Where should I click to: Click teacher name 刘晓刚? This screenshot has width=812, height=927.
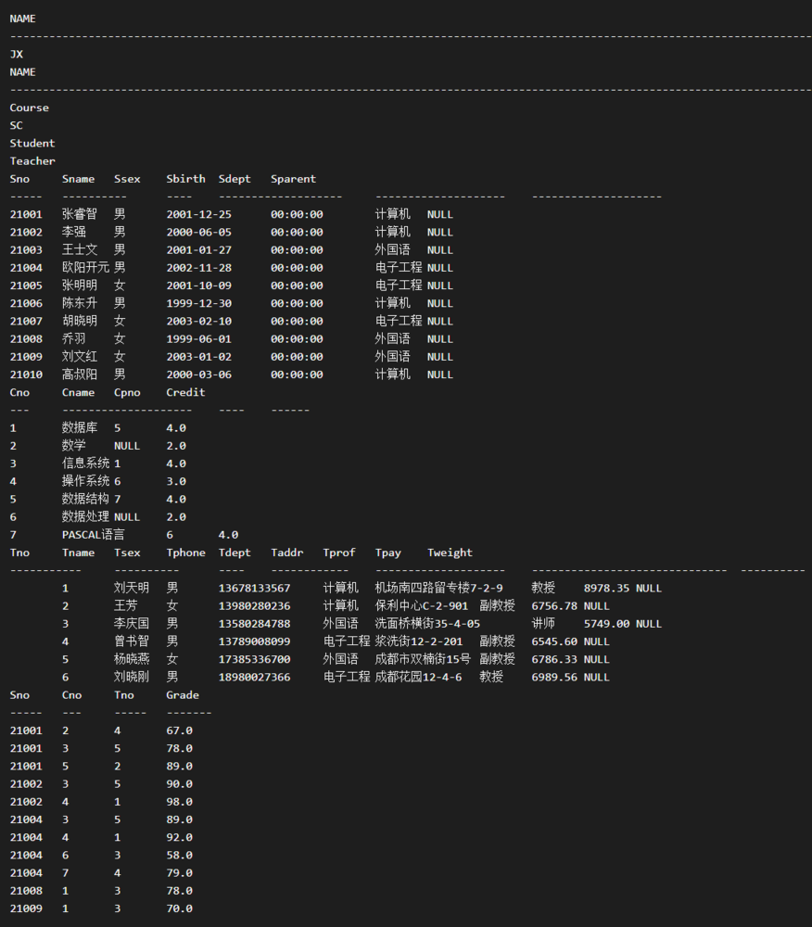pos(132,677)
